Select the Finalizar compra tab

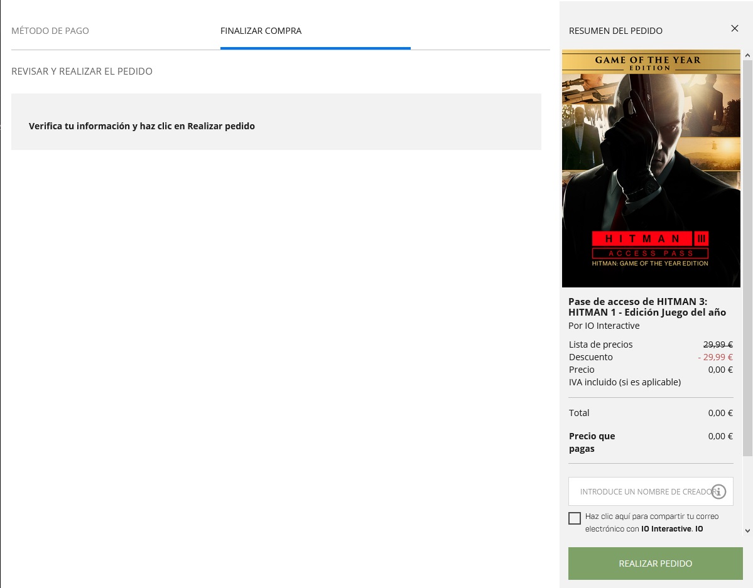261,31
